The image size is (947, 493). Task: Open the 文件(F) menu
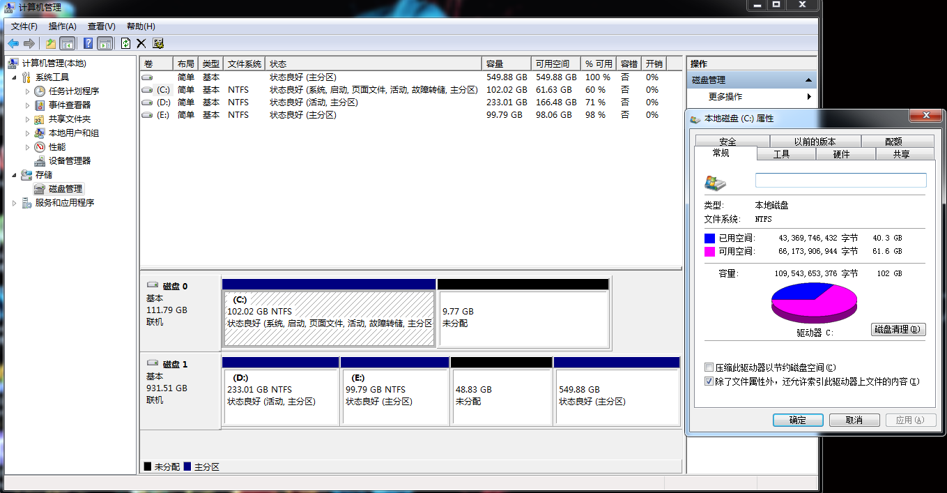(x=24, y=26)
